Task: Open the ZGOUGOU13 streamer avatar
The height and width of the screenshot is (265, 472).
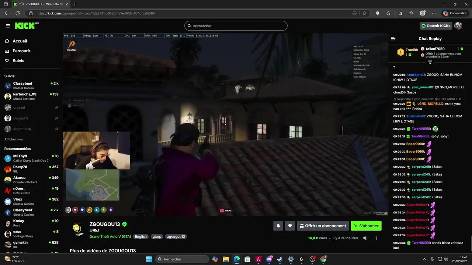Action: coord(77,229)
